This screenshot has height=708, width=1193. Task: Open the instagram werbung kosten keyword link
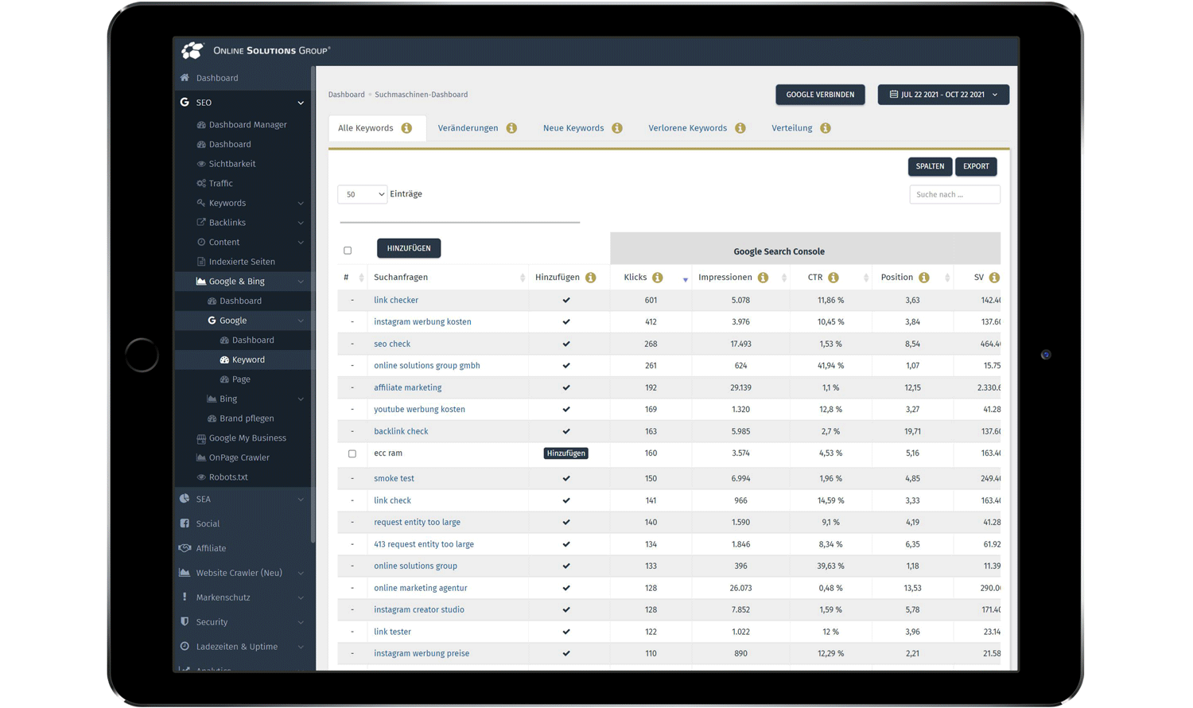pos(422,322)
